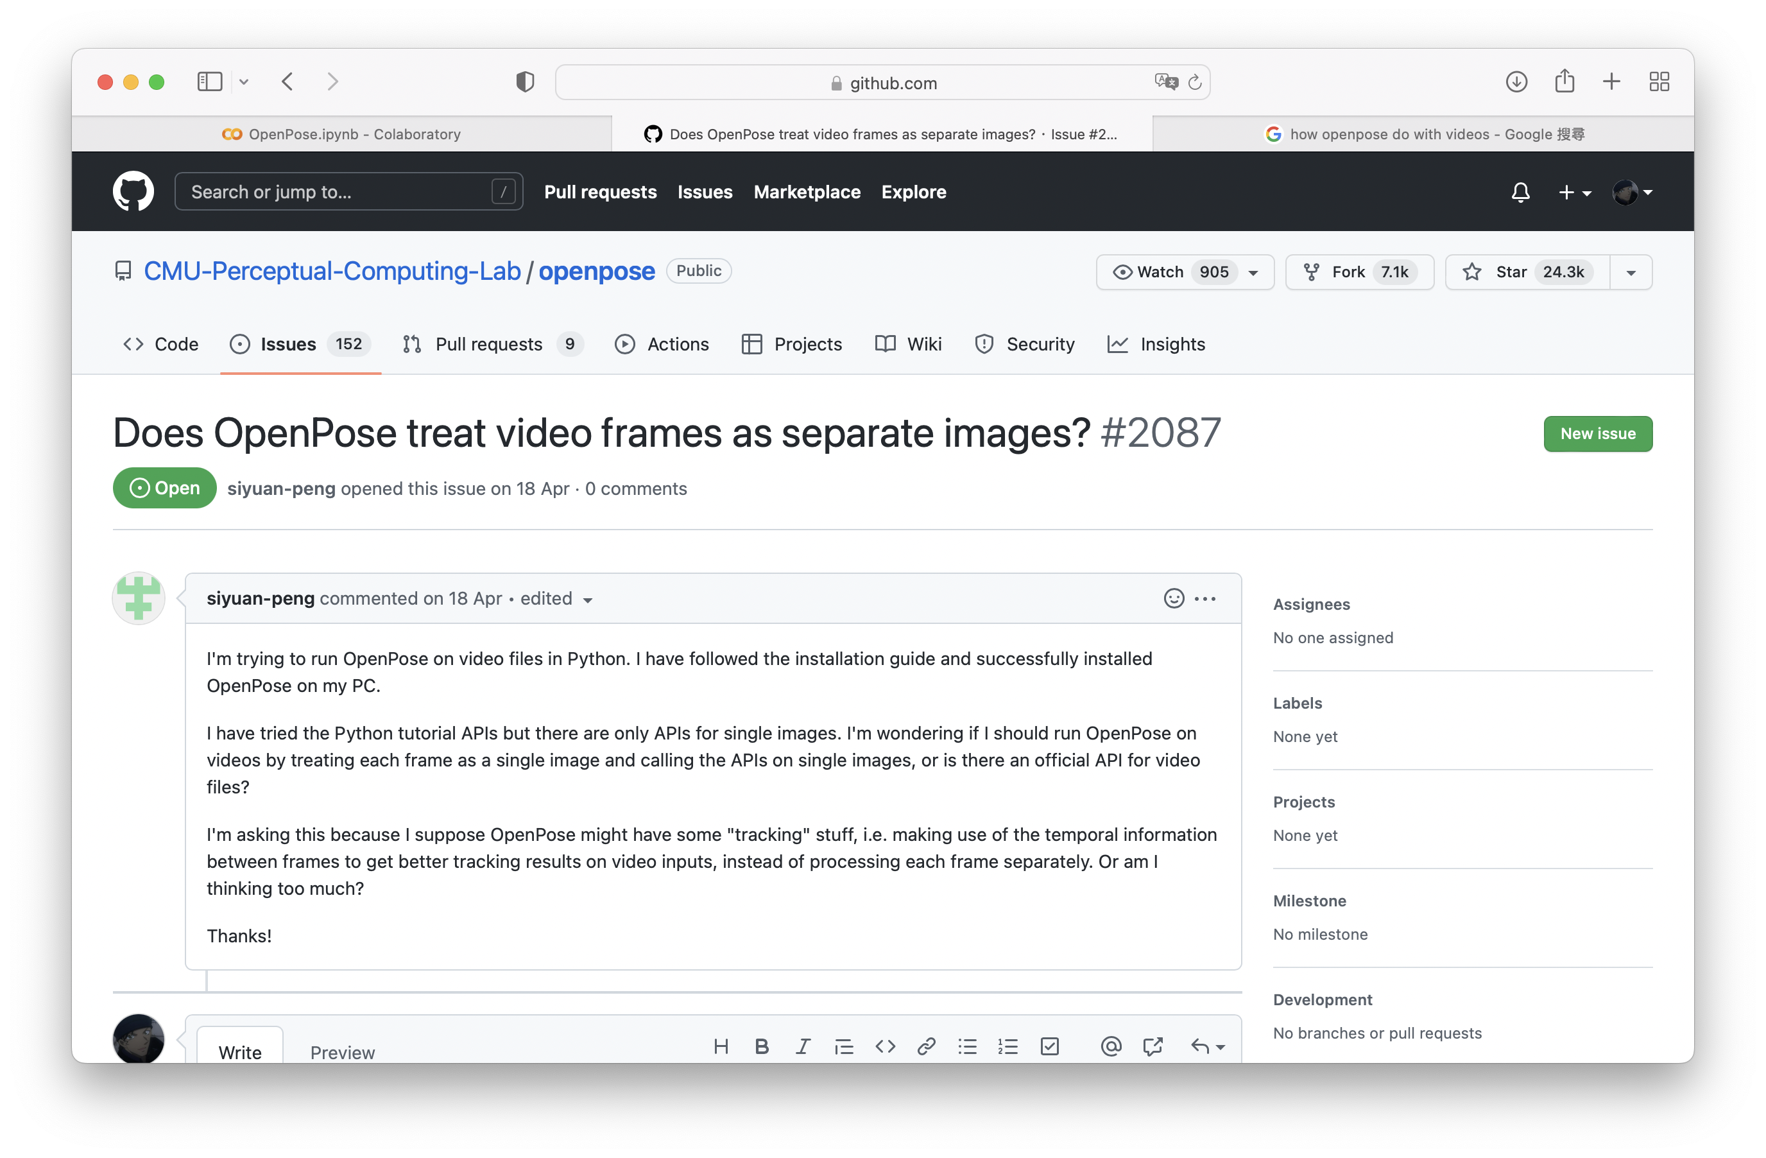The height and width of the screenshot is (1158, 1766).
Task: Apply bold formatting
Action: click(761, 1047)
